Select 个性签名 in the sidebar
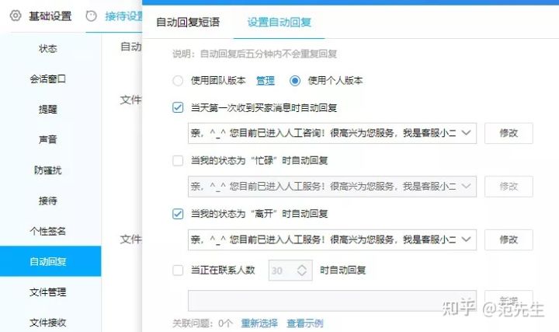The width and height of the screenshot is (559, 332). tap(48, 231)
